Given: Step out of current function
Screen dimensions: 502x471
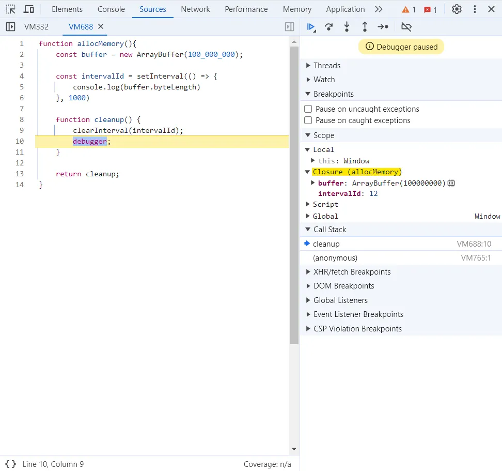Looking at the screenshot, I should [x=365, y=27].
